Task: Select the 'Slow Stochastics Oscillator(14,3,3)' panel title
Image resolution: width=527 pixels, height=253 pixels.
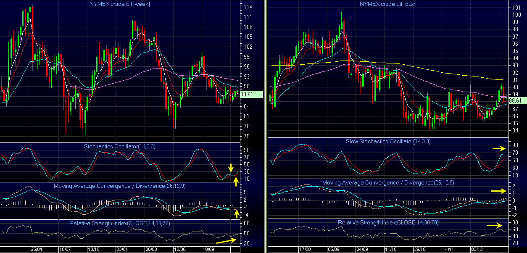Action: point(388,141)
